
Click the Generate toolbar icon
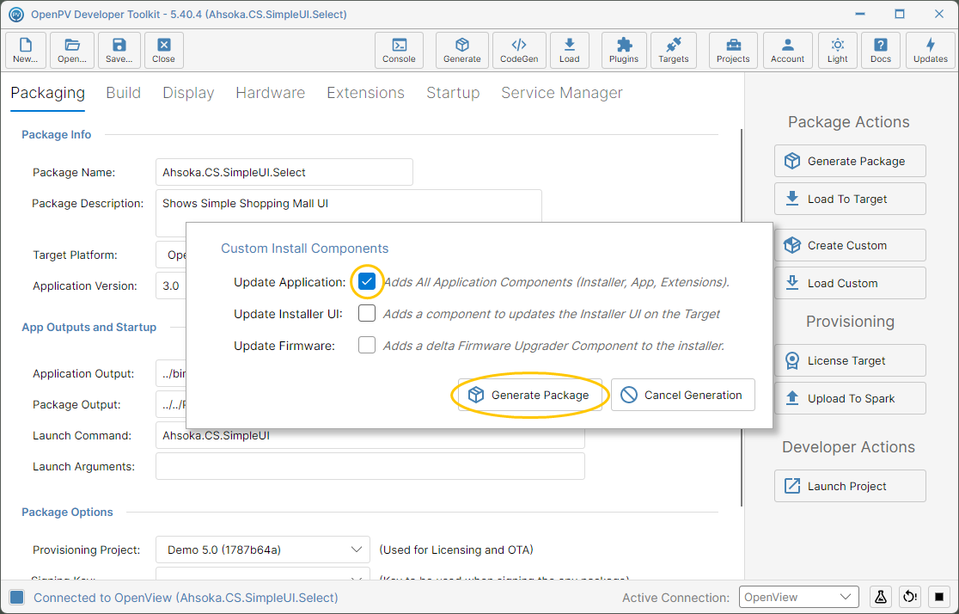click(x=461, y=50)
